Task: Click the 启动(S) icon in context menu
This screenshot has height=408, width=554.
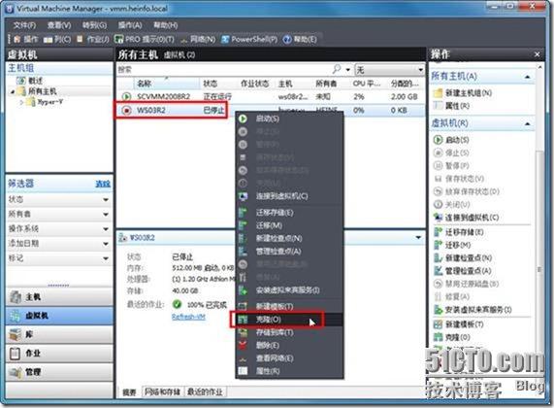Action: tap(243, 119)
